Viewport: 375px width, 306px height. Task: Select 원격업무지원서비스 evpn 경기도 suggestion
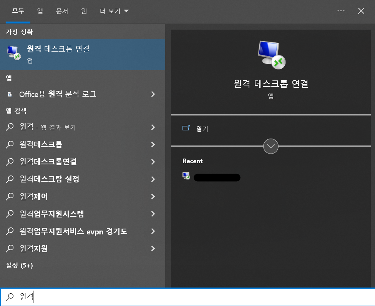[x=83, y=231]
